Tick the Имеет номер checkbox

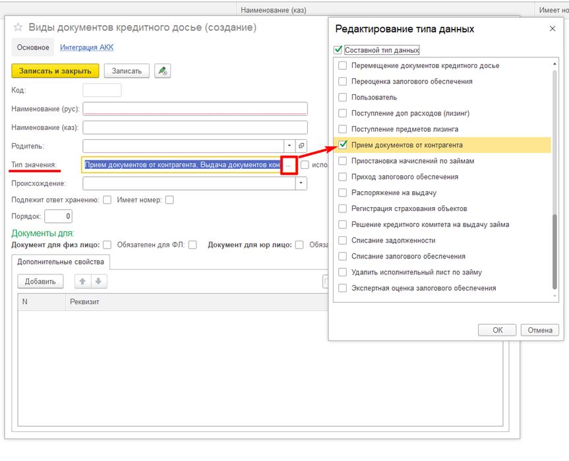pos(169,200)
